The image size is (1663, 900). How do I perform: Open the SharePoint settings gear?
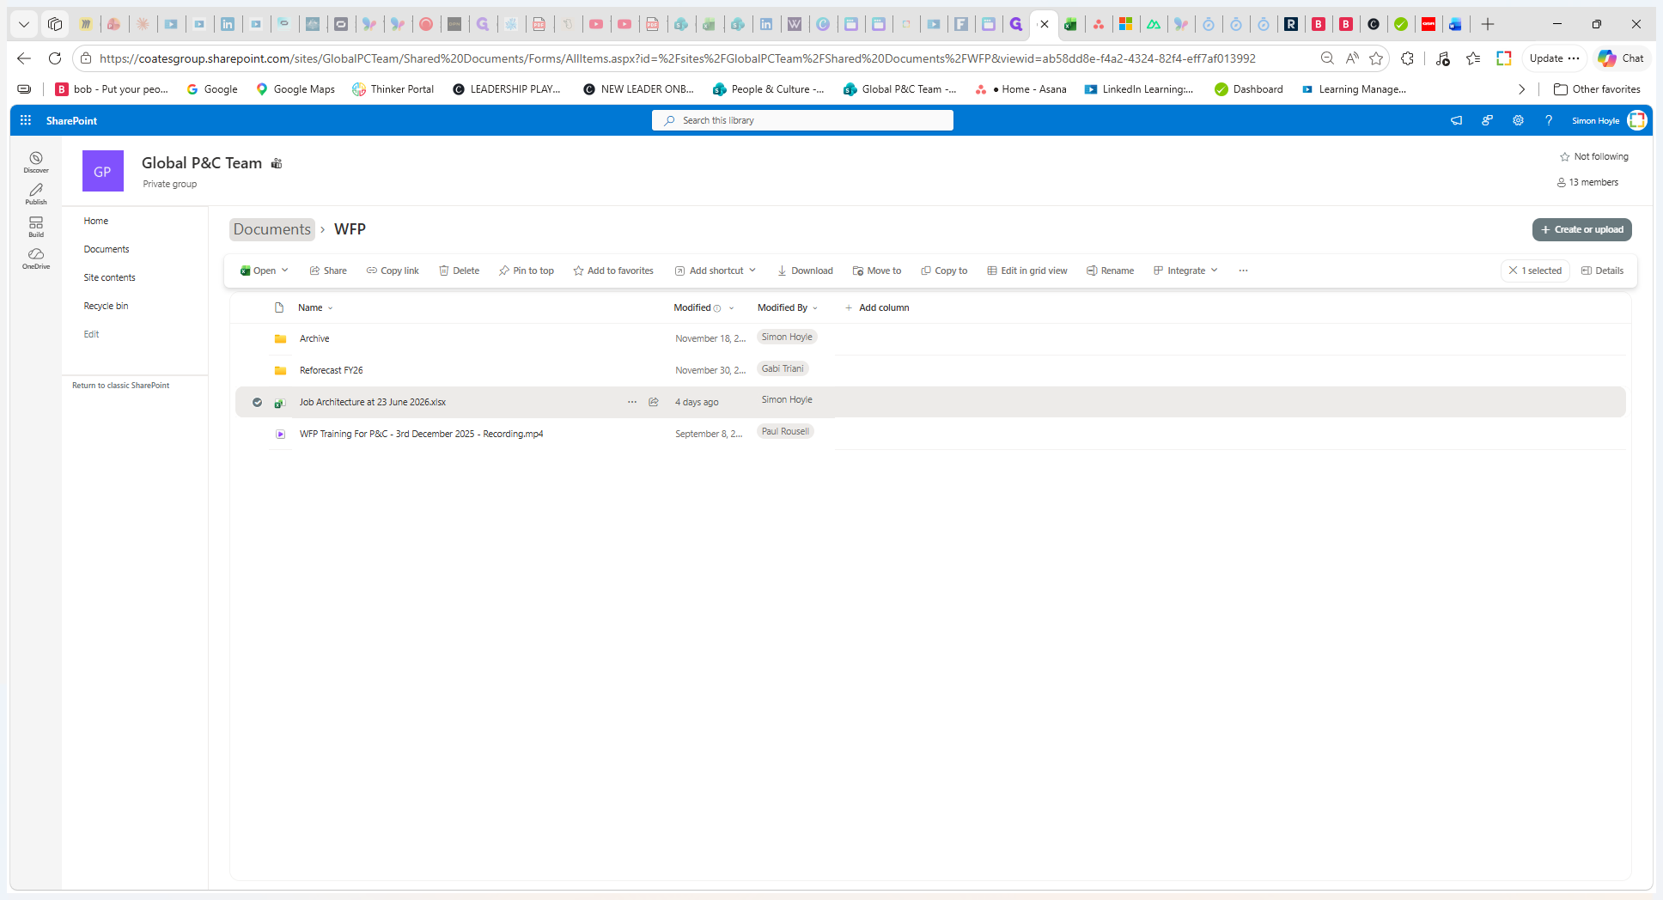(1518, 120)
